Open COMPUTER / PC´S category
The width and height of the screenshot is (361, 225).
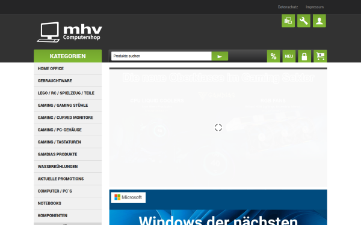67,191
